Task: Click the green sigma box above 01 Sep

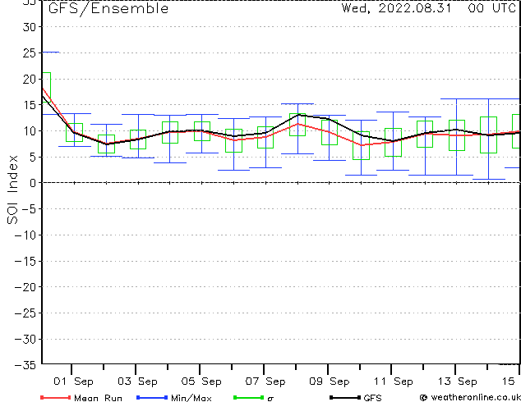Action: 74,132
